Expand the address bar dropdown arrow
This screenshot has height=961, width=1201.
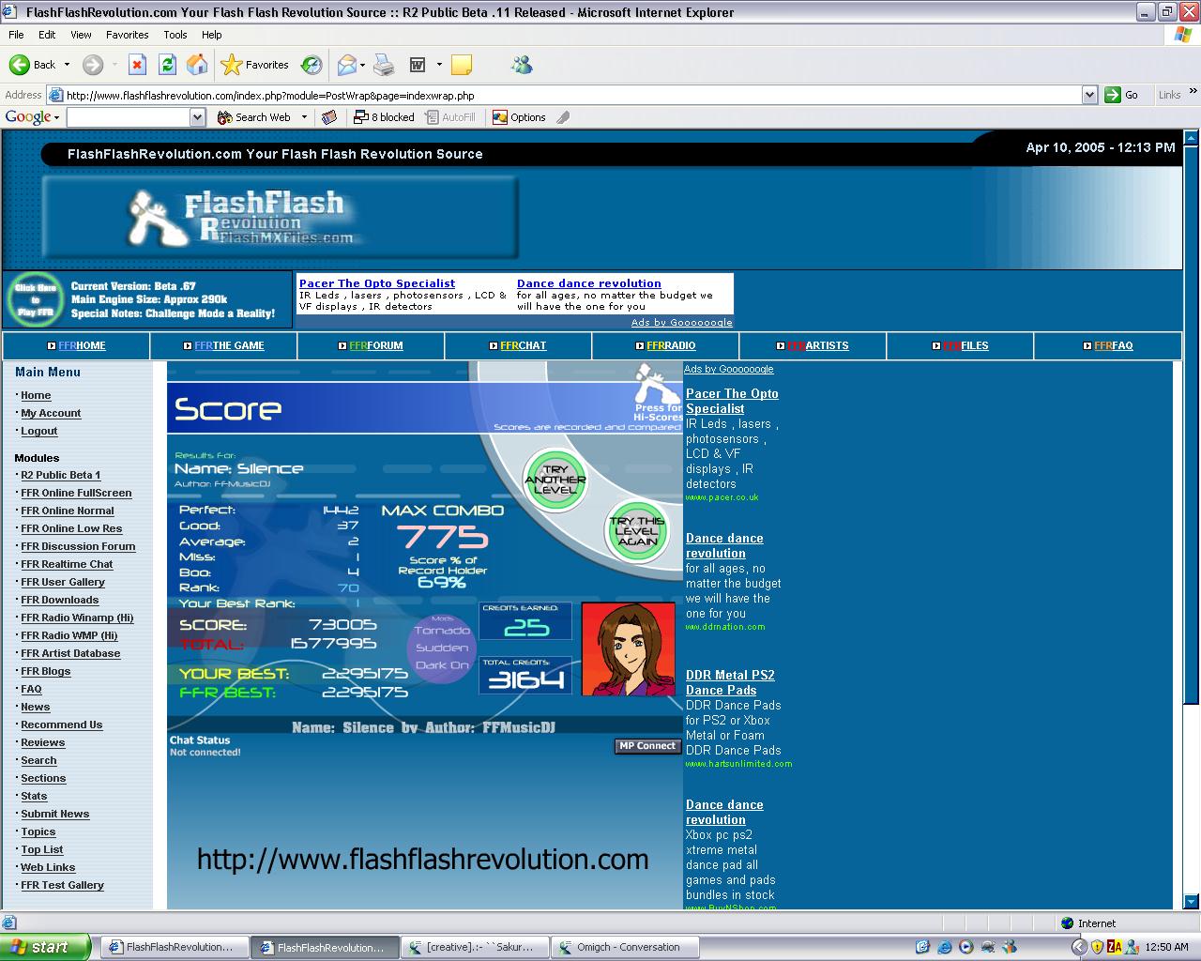click(1089, 95)
